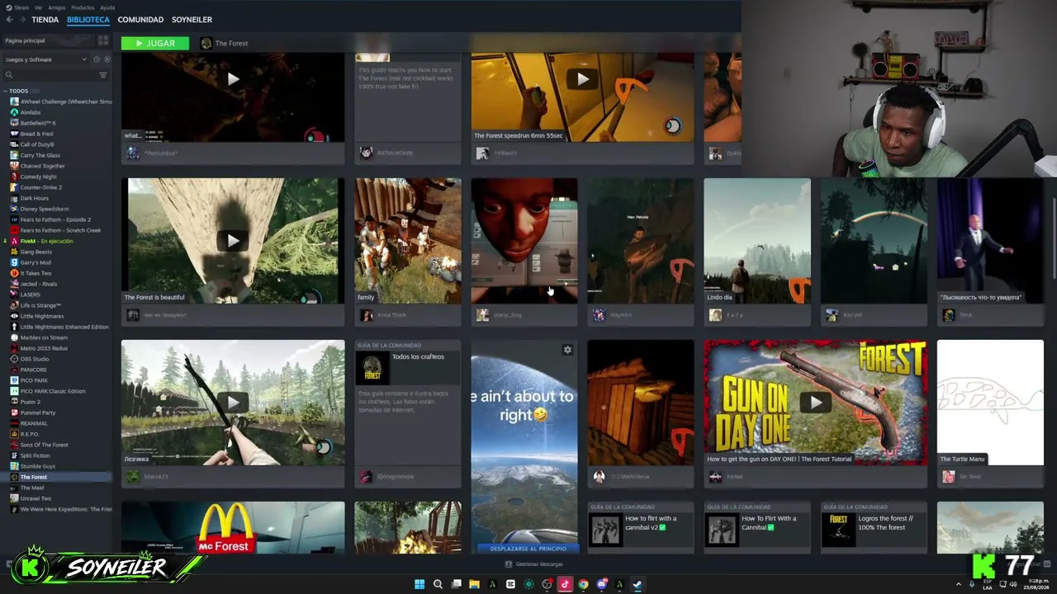Click the Steam taskbar icon
This screenshot has height=594, width=1057.
click(x=638, y=584)
